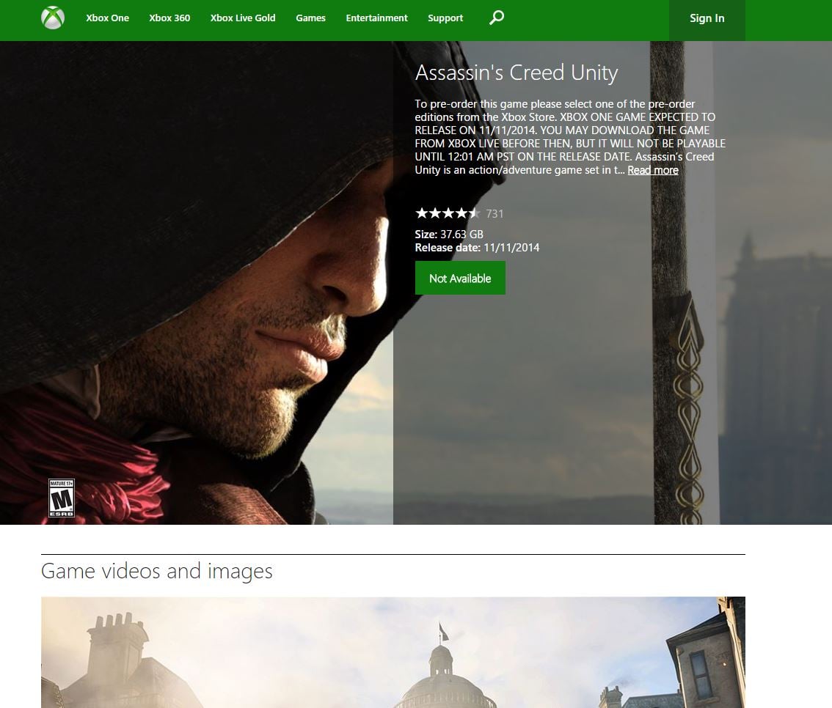Open the Games section
Viewport: 832px width, 708px height.
click(x=310, y=18)
